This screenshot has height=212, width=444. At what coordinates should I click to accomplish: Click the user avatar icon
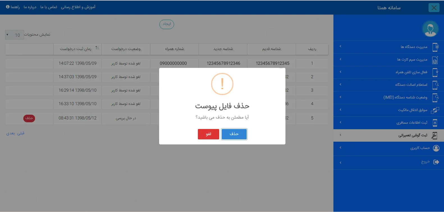click(x=430, y=29)
